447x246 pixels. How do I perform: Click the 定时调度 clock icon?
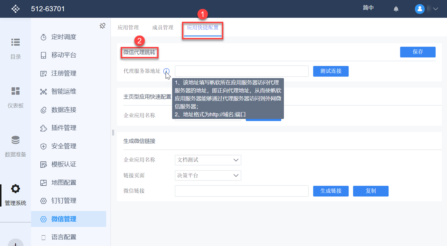tap(43, 37)
